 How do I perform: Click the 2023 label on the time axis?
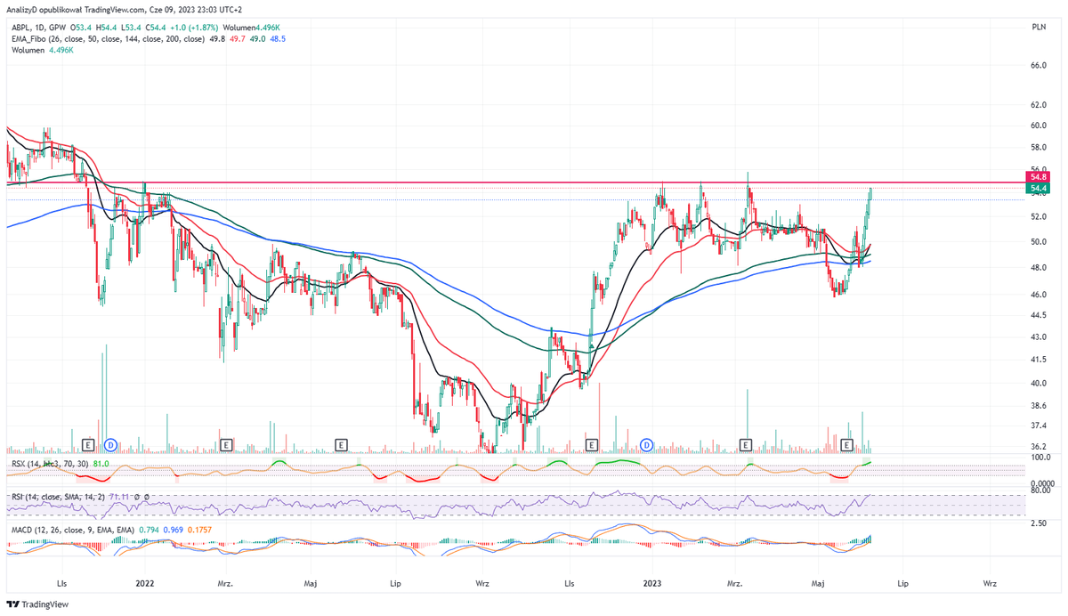tap(653, 584)
